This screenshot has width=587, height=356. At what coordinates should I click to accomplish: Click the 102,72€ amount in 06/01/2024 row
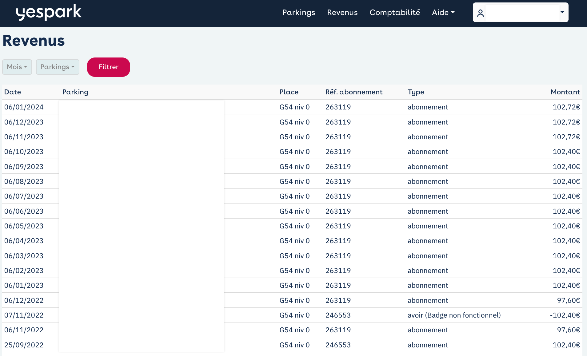point(566,107)
